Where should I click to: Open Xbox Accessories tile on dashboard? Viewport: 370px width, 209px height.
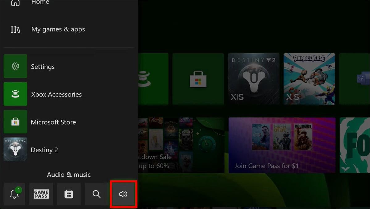(x=153, y=79)
